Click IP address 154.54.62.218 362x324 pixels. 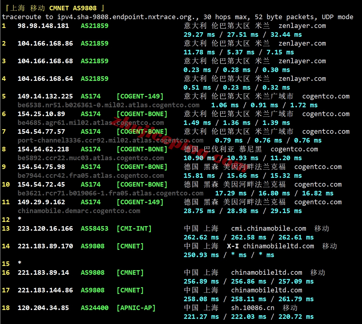click(x=43, y=149)
